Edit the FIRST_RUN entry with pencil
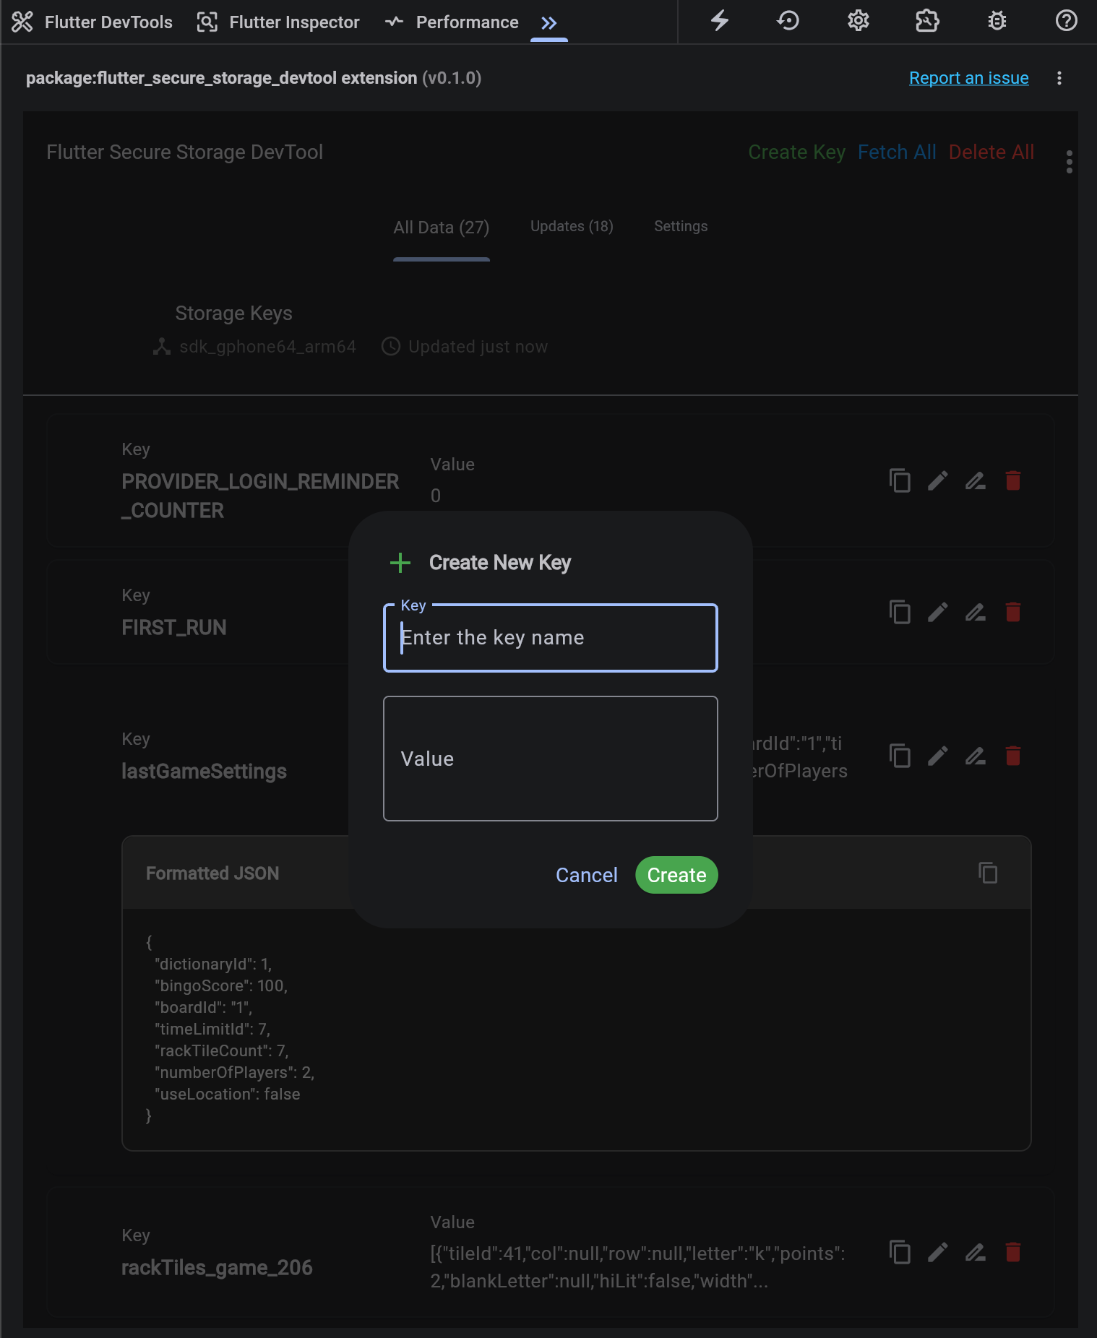Viewport: 1097px width, 1338px height. 938,612
